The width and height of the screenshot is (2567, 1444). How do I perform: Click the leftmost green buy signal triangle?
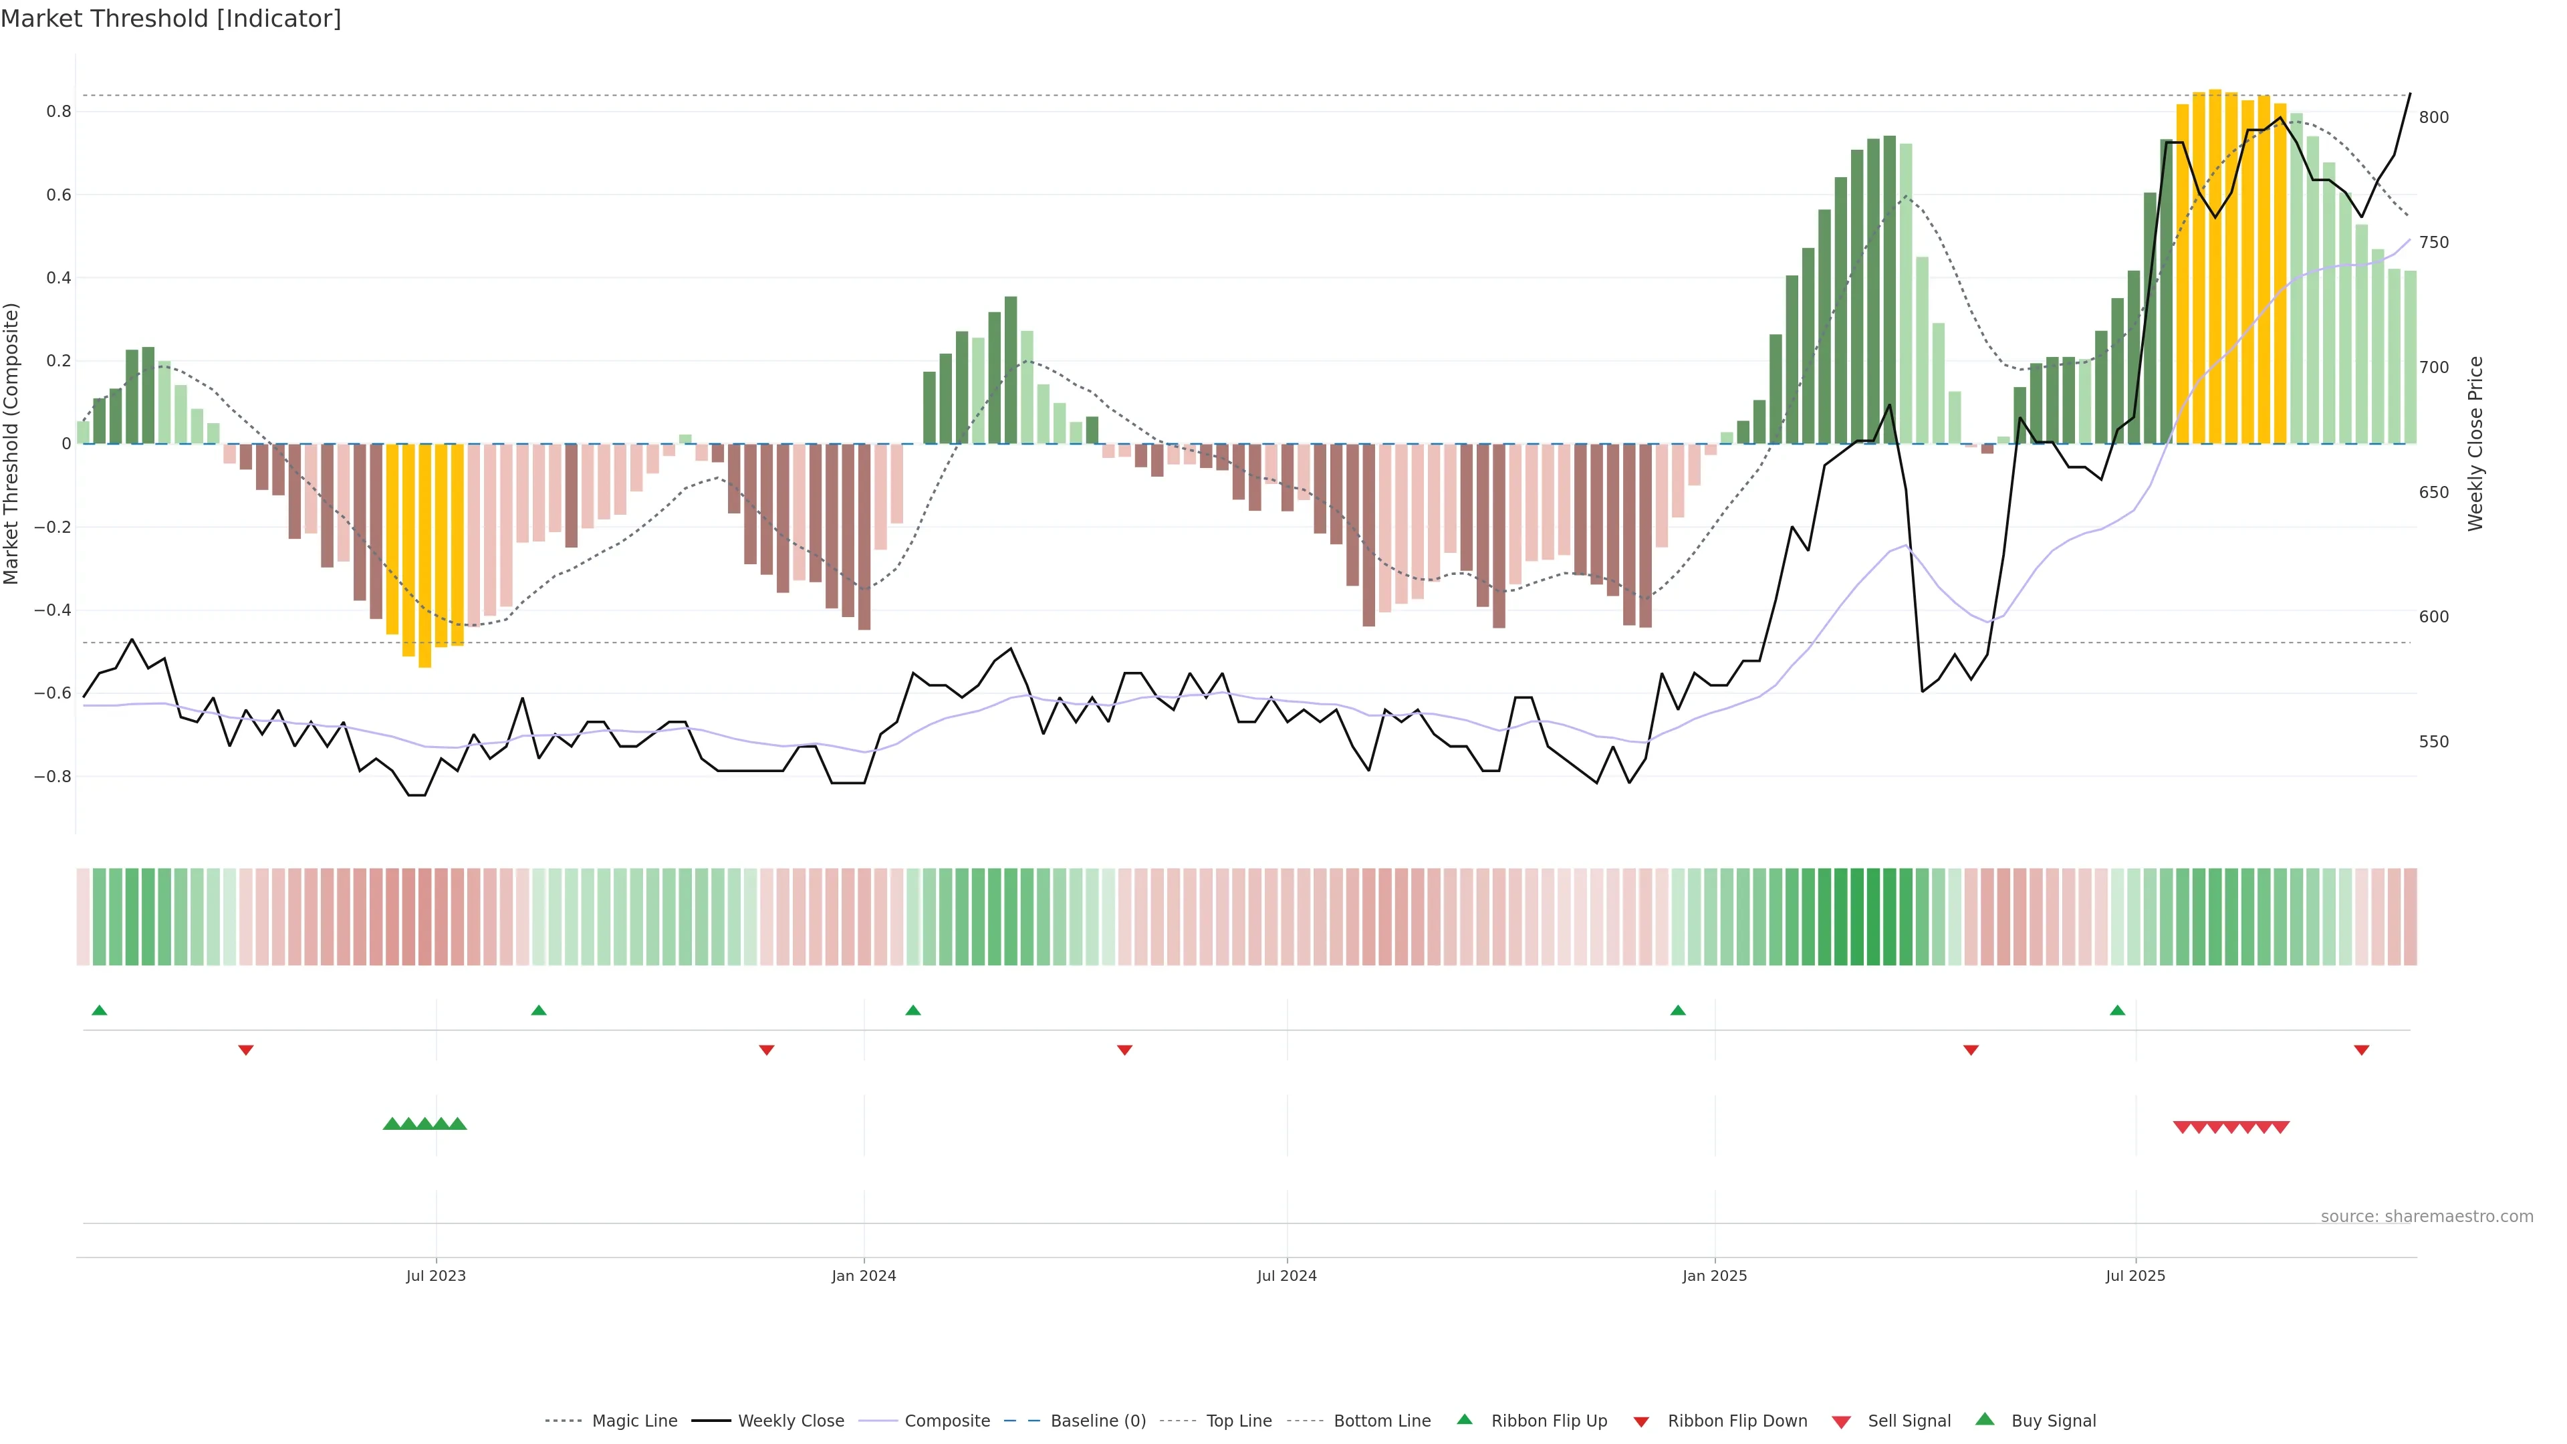point(392,1124)
